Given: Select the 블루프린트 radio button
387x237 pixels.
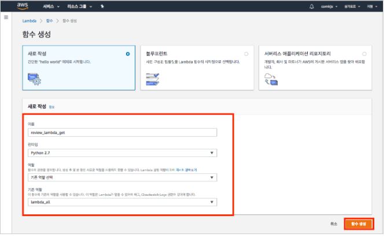Looking at the screenshot, I should pos(246,54).
